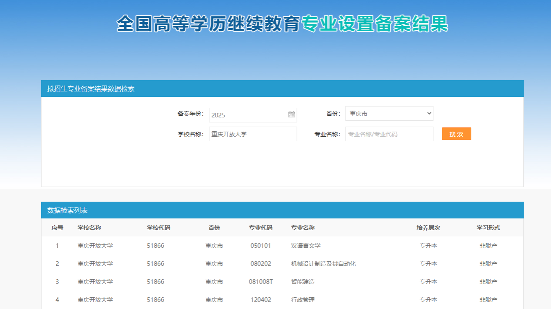
Task: Click the orange 搜索 button
Action: pos(456,134)
